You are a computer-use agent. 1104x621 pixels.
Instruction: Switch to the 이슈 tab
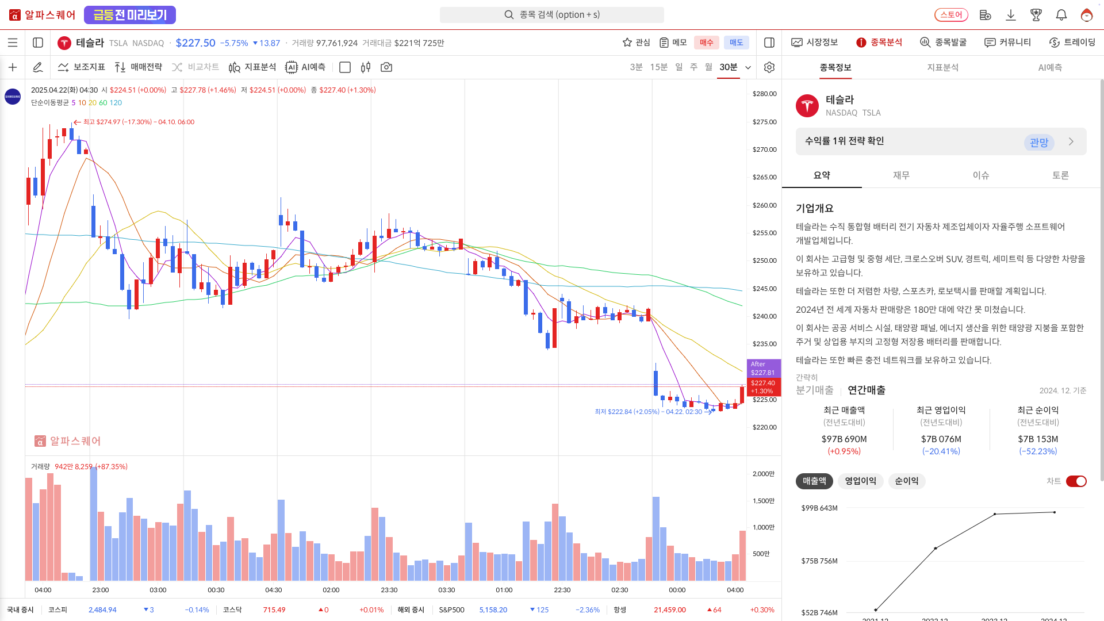click(x=981, y=175)
